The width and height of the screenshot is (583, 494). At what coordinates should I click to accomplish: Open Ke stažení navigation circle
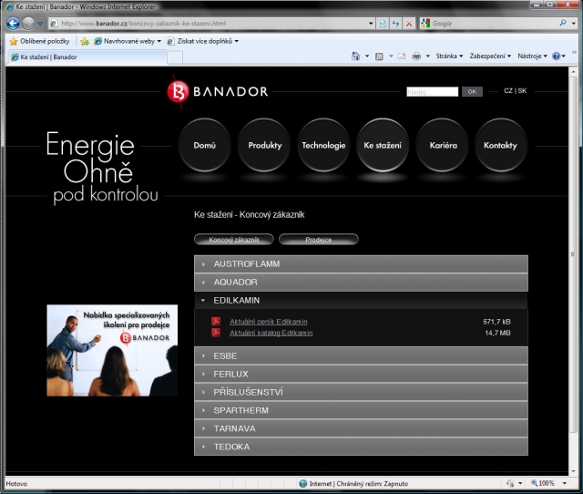383,145
